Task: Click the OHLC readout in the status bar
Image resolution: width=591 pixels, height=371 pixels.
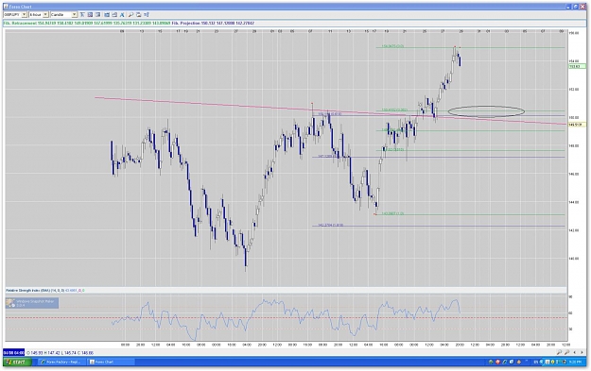Action: coord(60,353)
